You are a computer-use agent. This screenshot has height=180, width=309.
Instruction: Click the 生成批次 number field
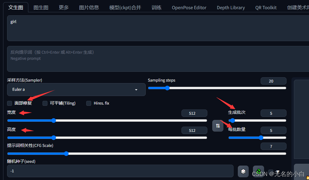coord(274,113)
